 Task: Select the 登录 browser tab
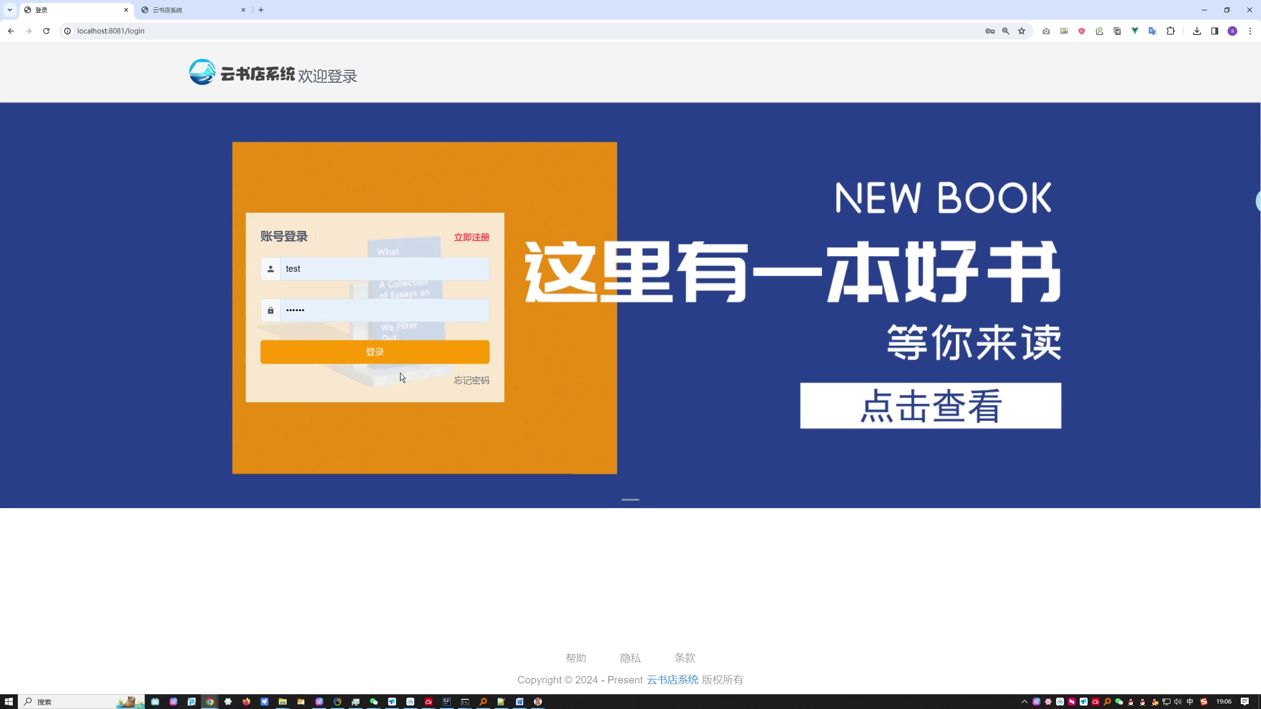[x=76, y=10]
